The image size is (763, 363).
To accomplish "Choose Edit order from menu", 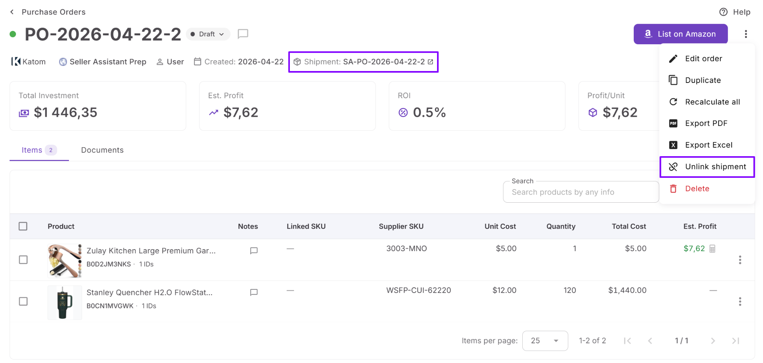I will (707, 58).
